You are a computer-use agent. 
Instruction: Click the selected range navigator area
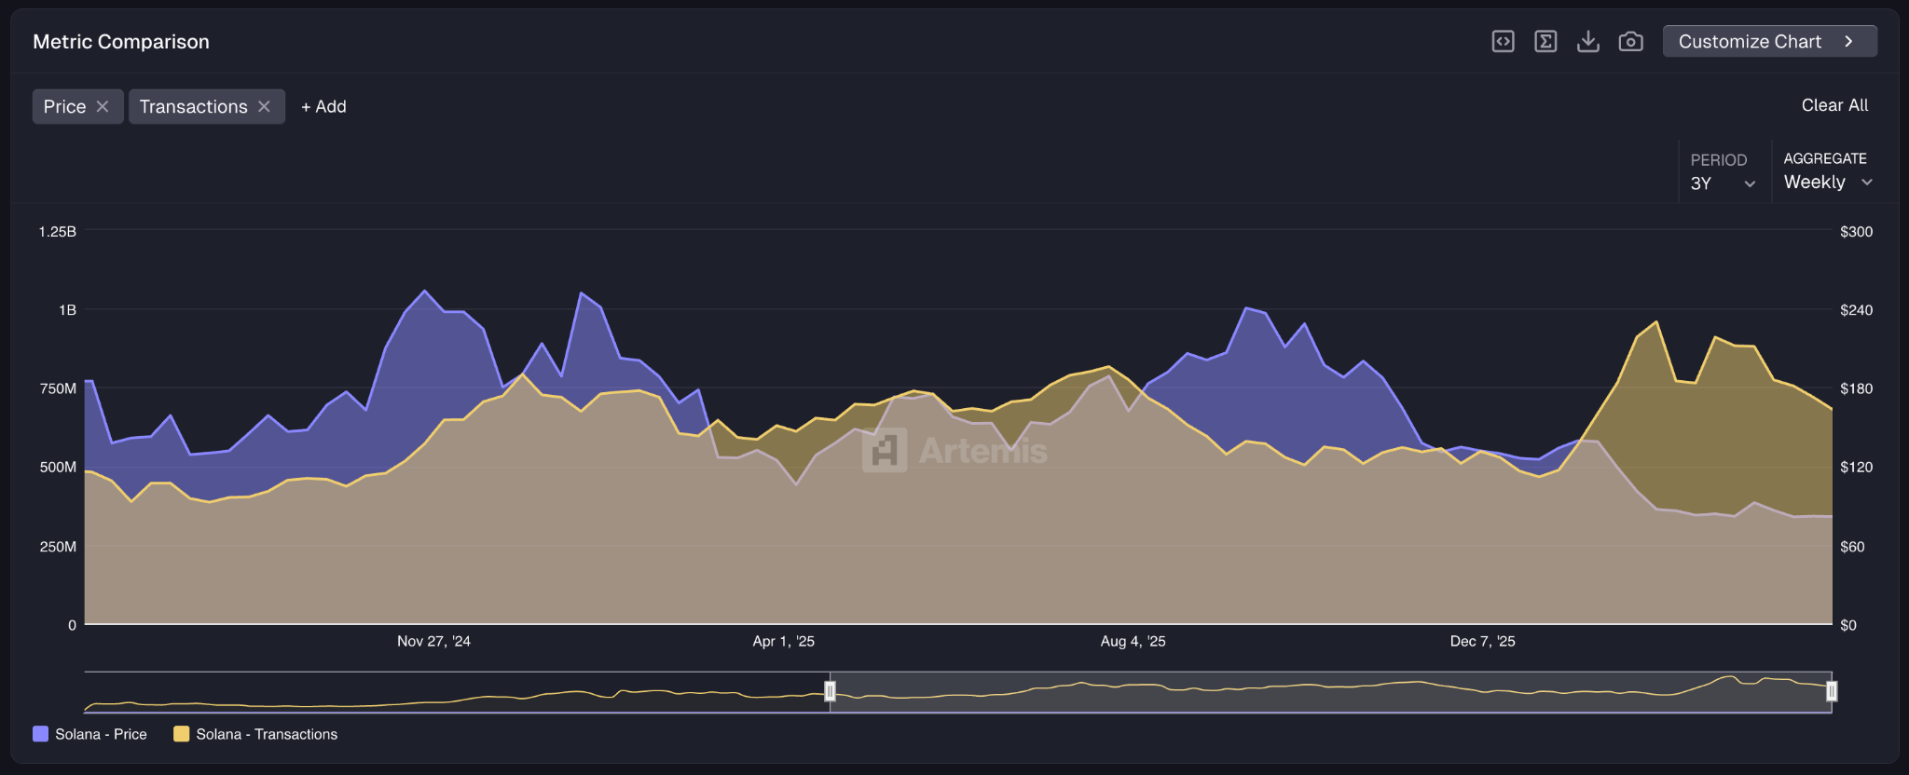[1330, 692]
